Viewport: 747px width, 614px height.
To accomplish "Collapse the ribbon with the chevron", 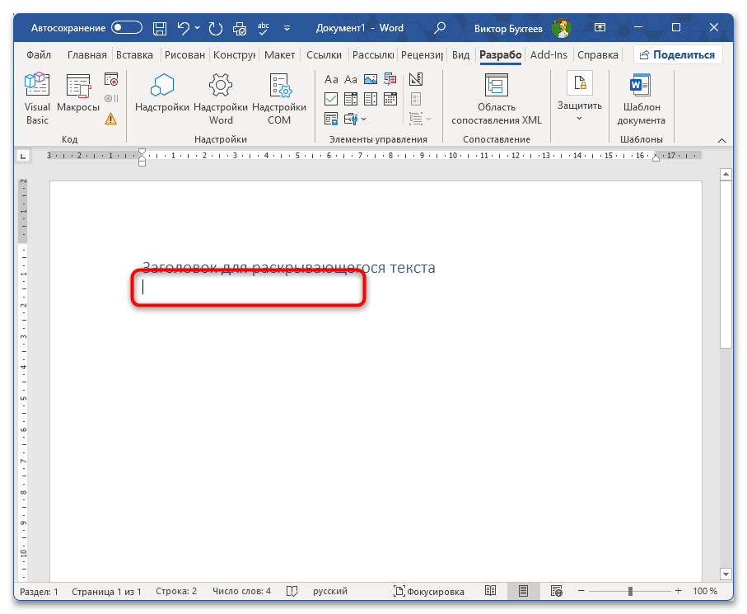I will (722, 140).
